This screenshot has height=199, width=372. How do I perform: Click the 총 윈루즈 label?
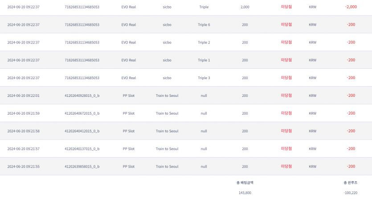[x=351, y=183]
